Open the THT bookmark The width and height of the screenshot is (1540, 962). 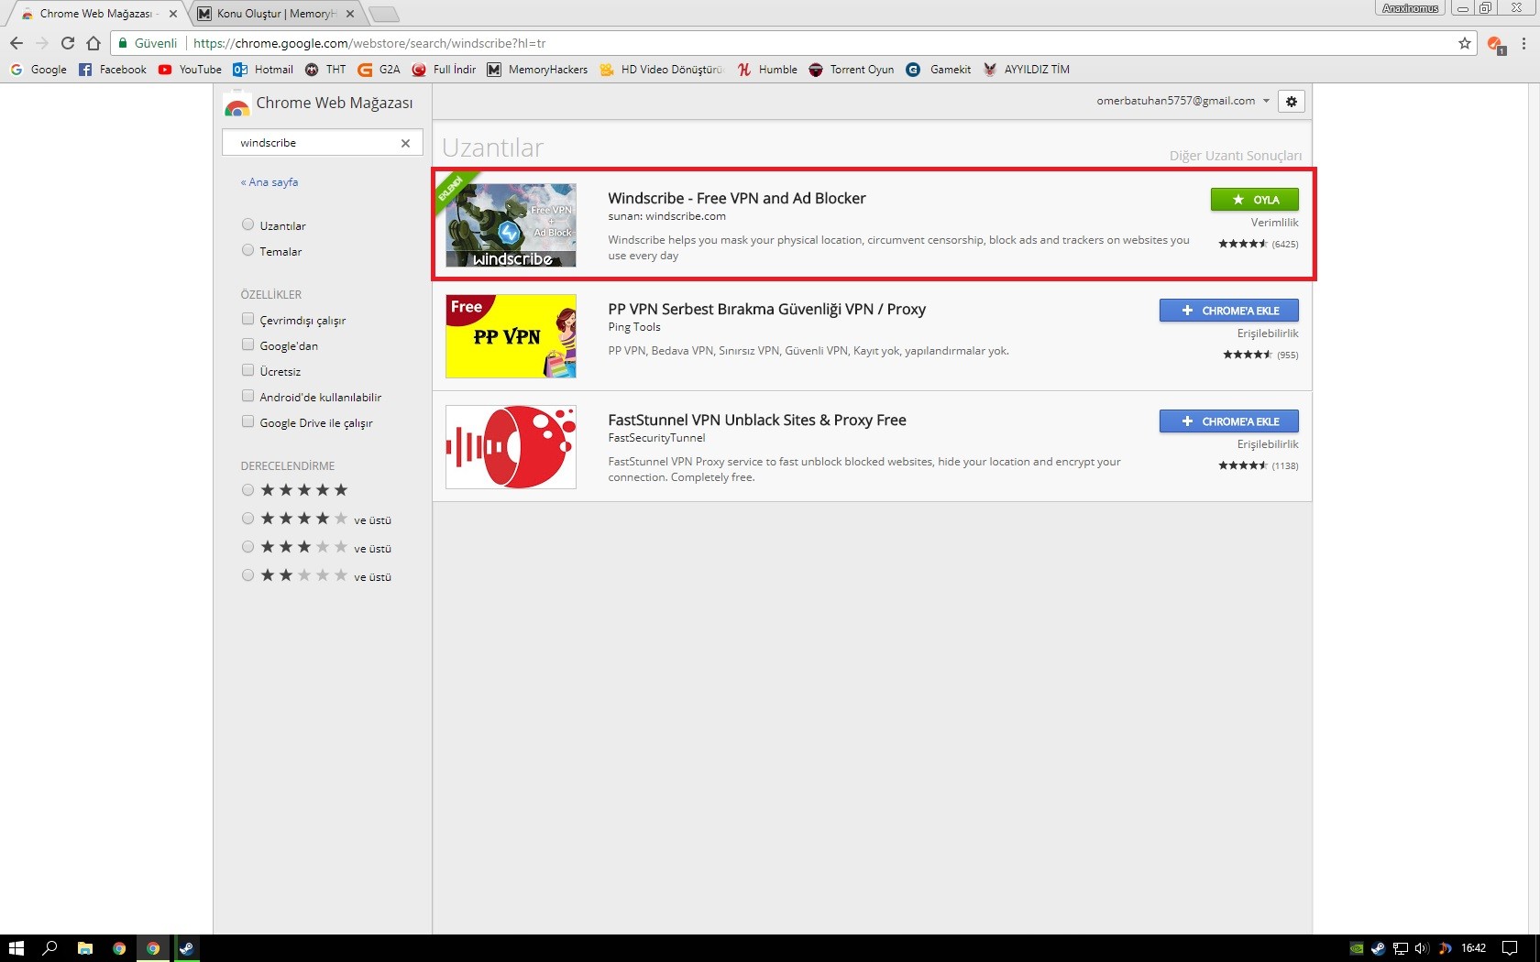[325, 70]
